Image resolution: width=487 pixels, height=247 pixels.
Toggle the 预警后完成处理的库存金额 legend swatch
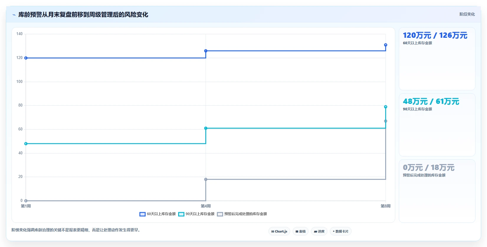click(x=220, y=214)
